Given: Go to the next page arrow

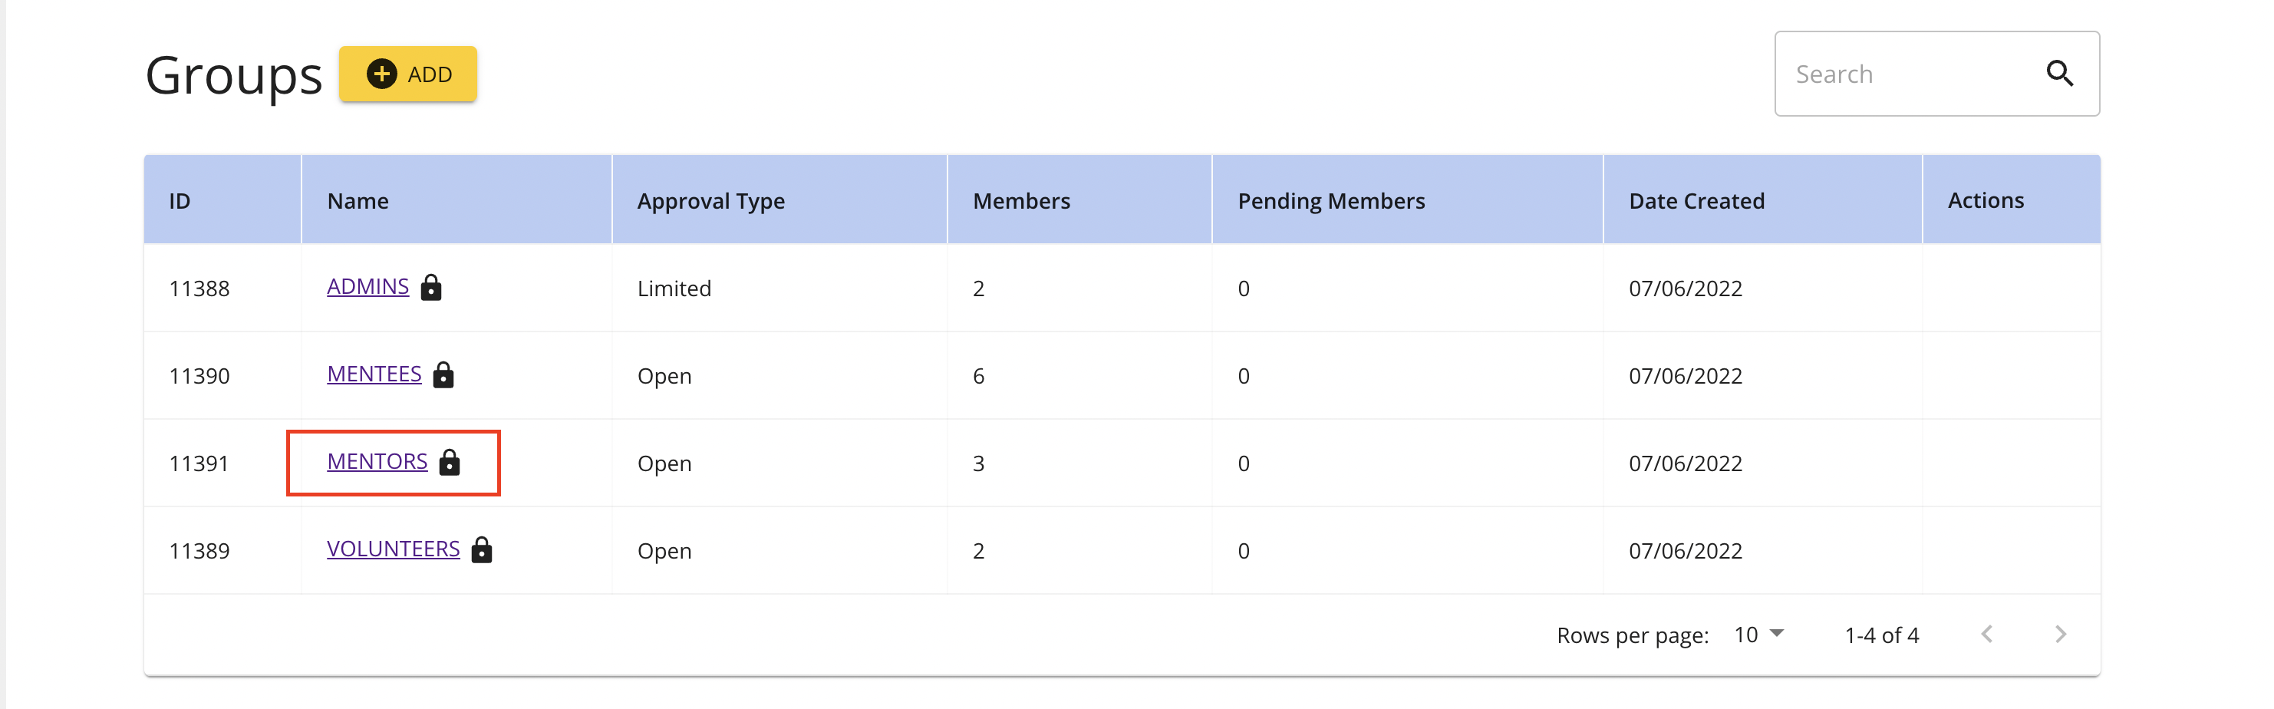Looking at the screenshot, I should coord(2059,634).
